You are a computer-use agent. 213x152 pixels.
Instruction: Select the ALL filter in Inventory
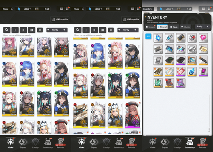click(x=148, y=36)
